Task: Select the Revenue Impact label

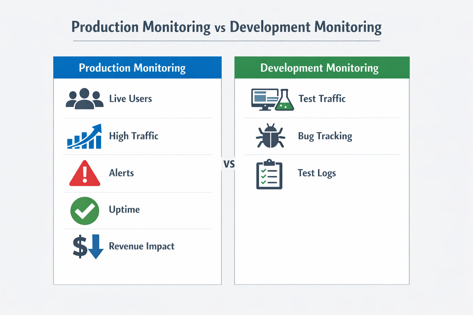Action: pyautogui.click(x=142, y=246)
